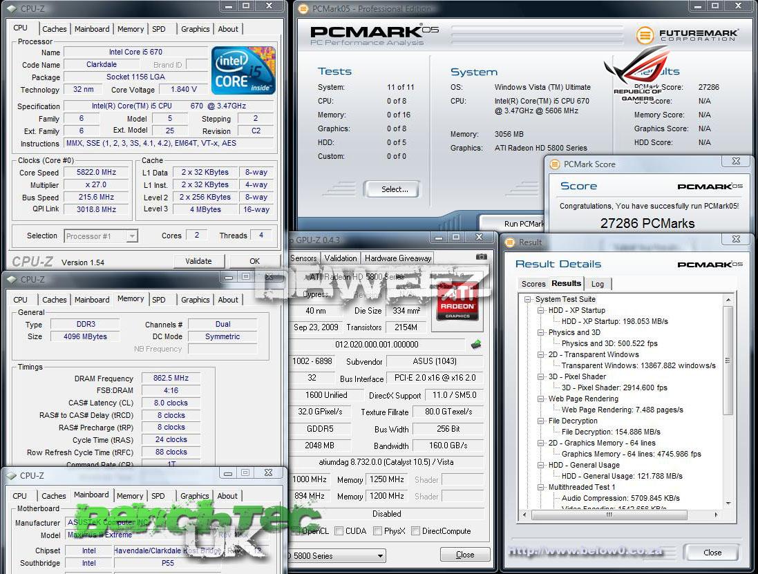Minimize the GPU-Z window

439,237
